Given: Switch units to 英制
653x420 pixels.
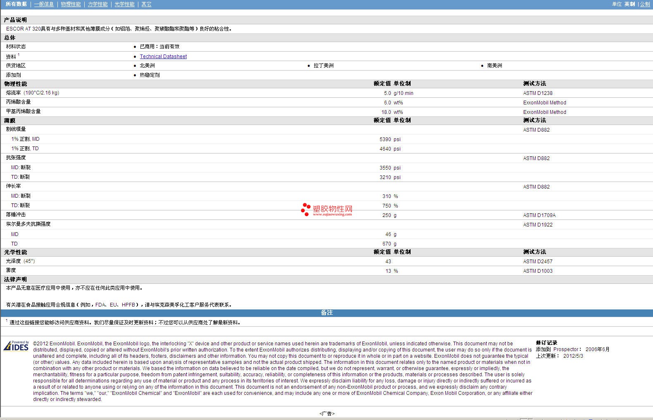Looking at the screenshot, I should (629, 4).
